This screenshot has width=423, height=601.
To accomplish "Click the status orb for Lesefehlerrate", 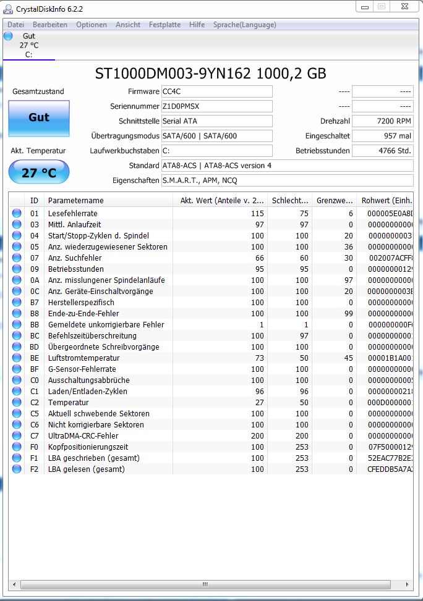I will click(x=17, y=213).
